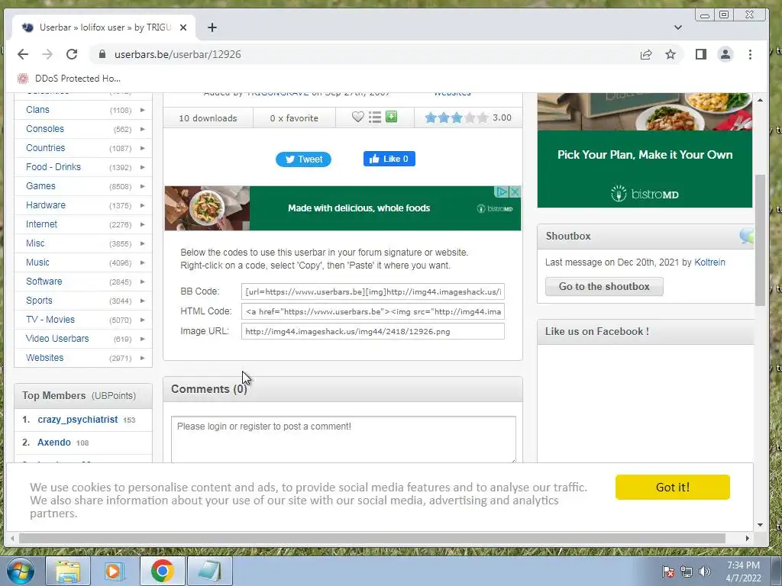Click the browser forward arrow

coord(47,54)
